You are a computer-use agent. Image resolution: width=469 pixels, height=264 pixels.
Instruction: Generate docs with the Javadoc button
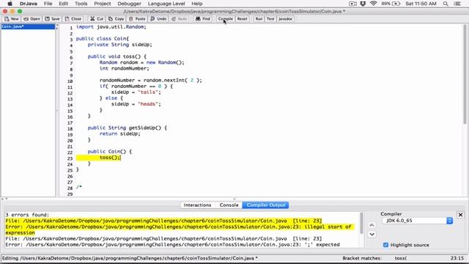point(285,19)
